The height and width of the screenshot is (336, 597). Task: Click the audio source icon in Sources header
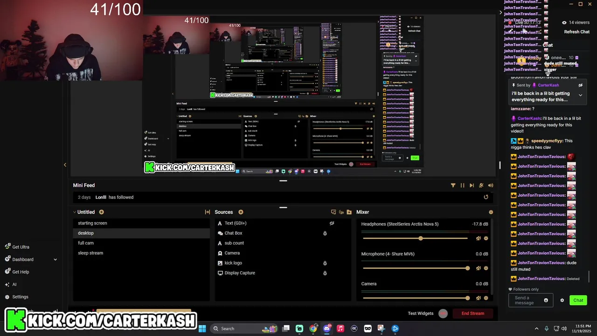tap(341, 212)
